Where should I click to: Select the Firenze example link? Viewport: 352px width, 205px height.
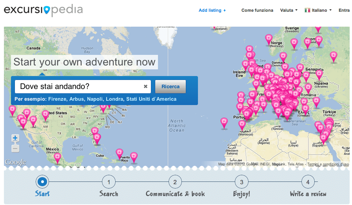(57, 99)
